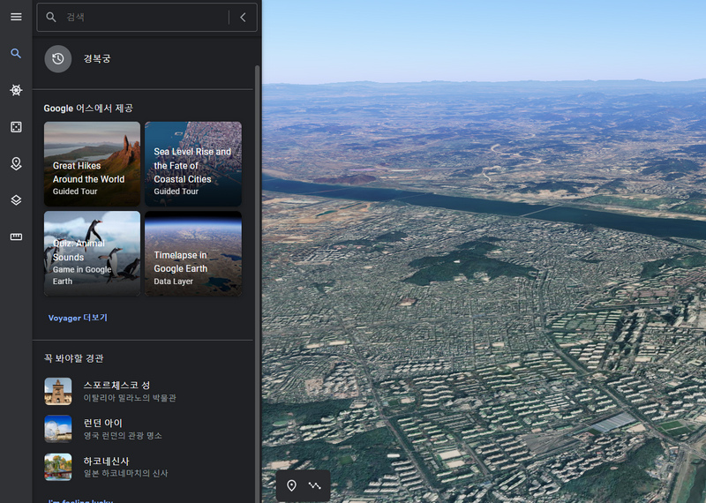Select the Search icon in sidebar
This screenshot has width=706, height=503.
coord(16,54)
